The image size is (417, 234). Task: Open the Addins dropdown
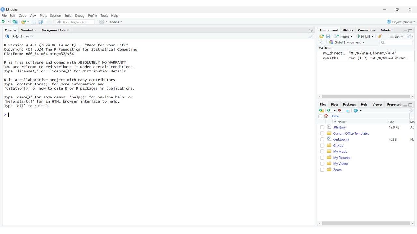click(116, 22)
